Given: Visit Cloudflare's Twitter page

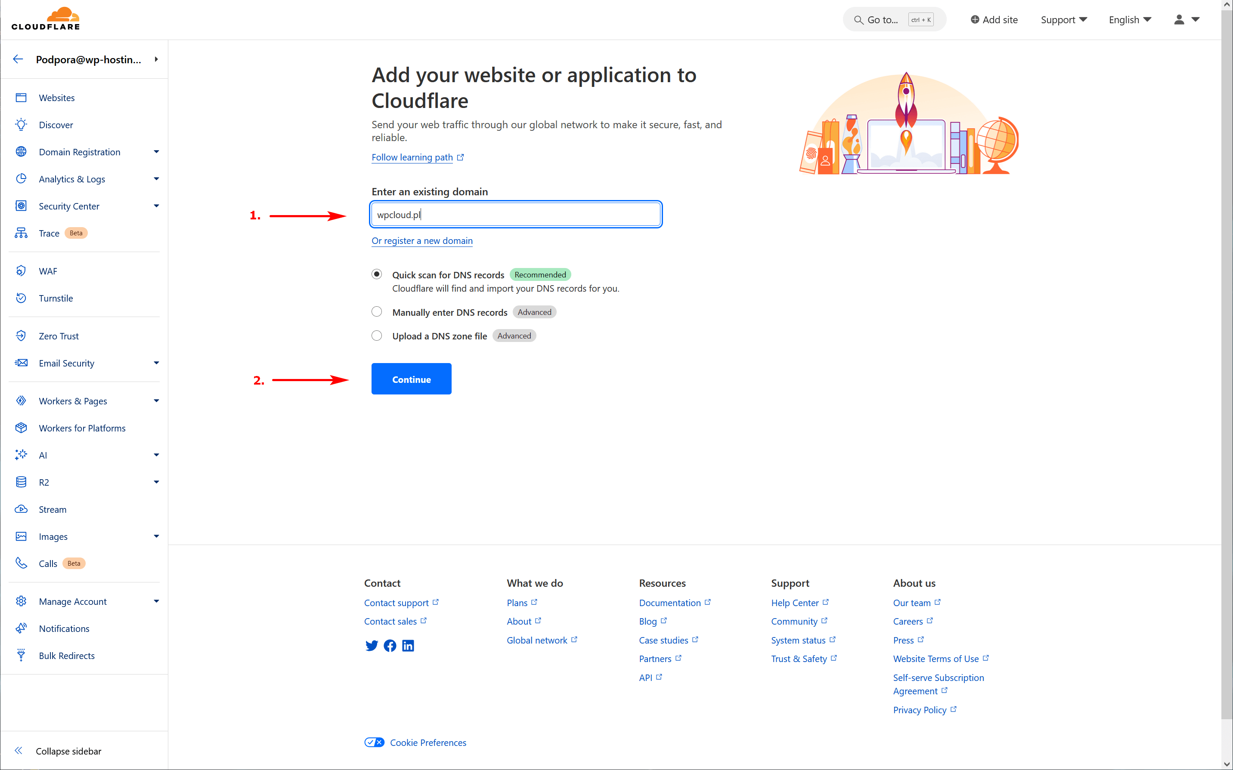Looking at the screenshot, I should pyautogui.click(x=372, y=646).
